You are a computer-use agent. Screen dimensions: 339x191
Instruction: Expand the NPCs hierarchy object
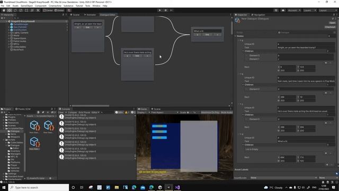[9, 44]
